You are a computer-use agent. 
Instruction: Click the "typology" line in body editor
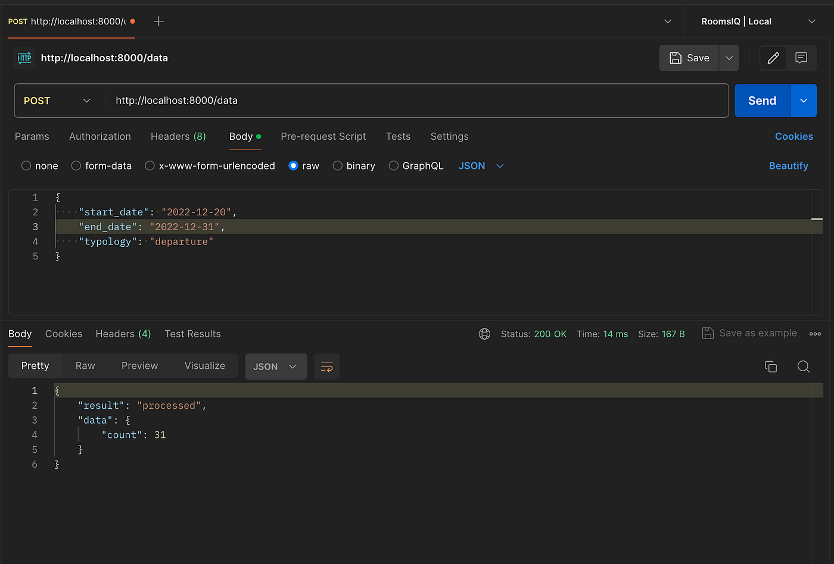146,242
